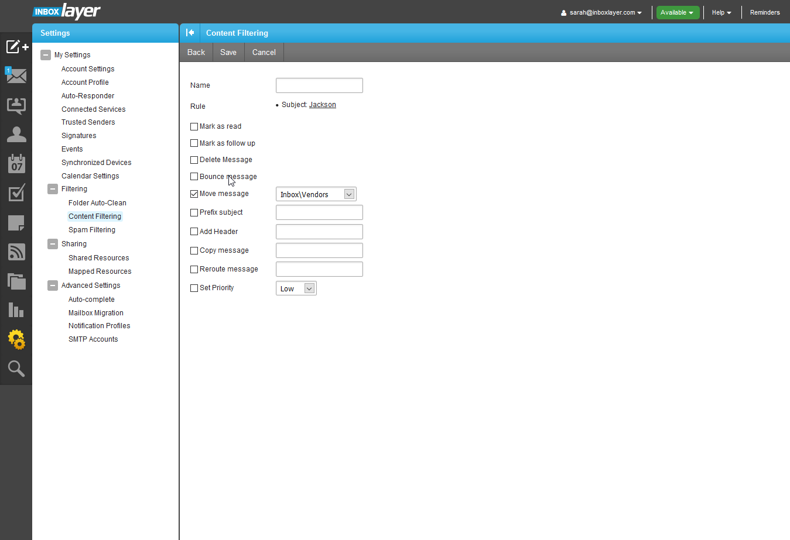The height and width of the screenshot is (540, 790).
Task: Click the Name input field
Action: click(319, 85)
